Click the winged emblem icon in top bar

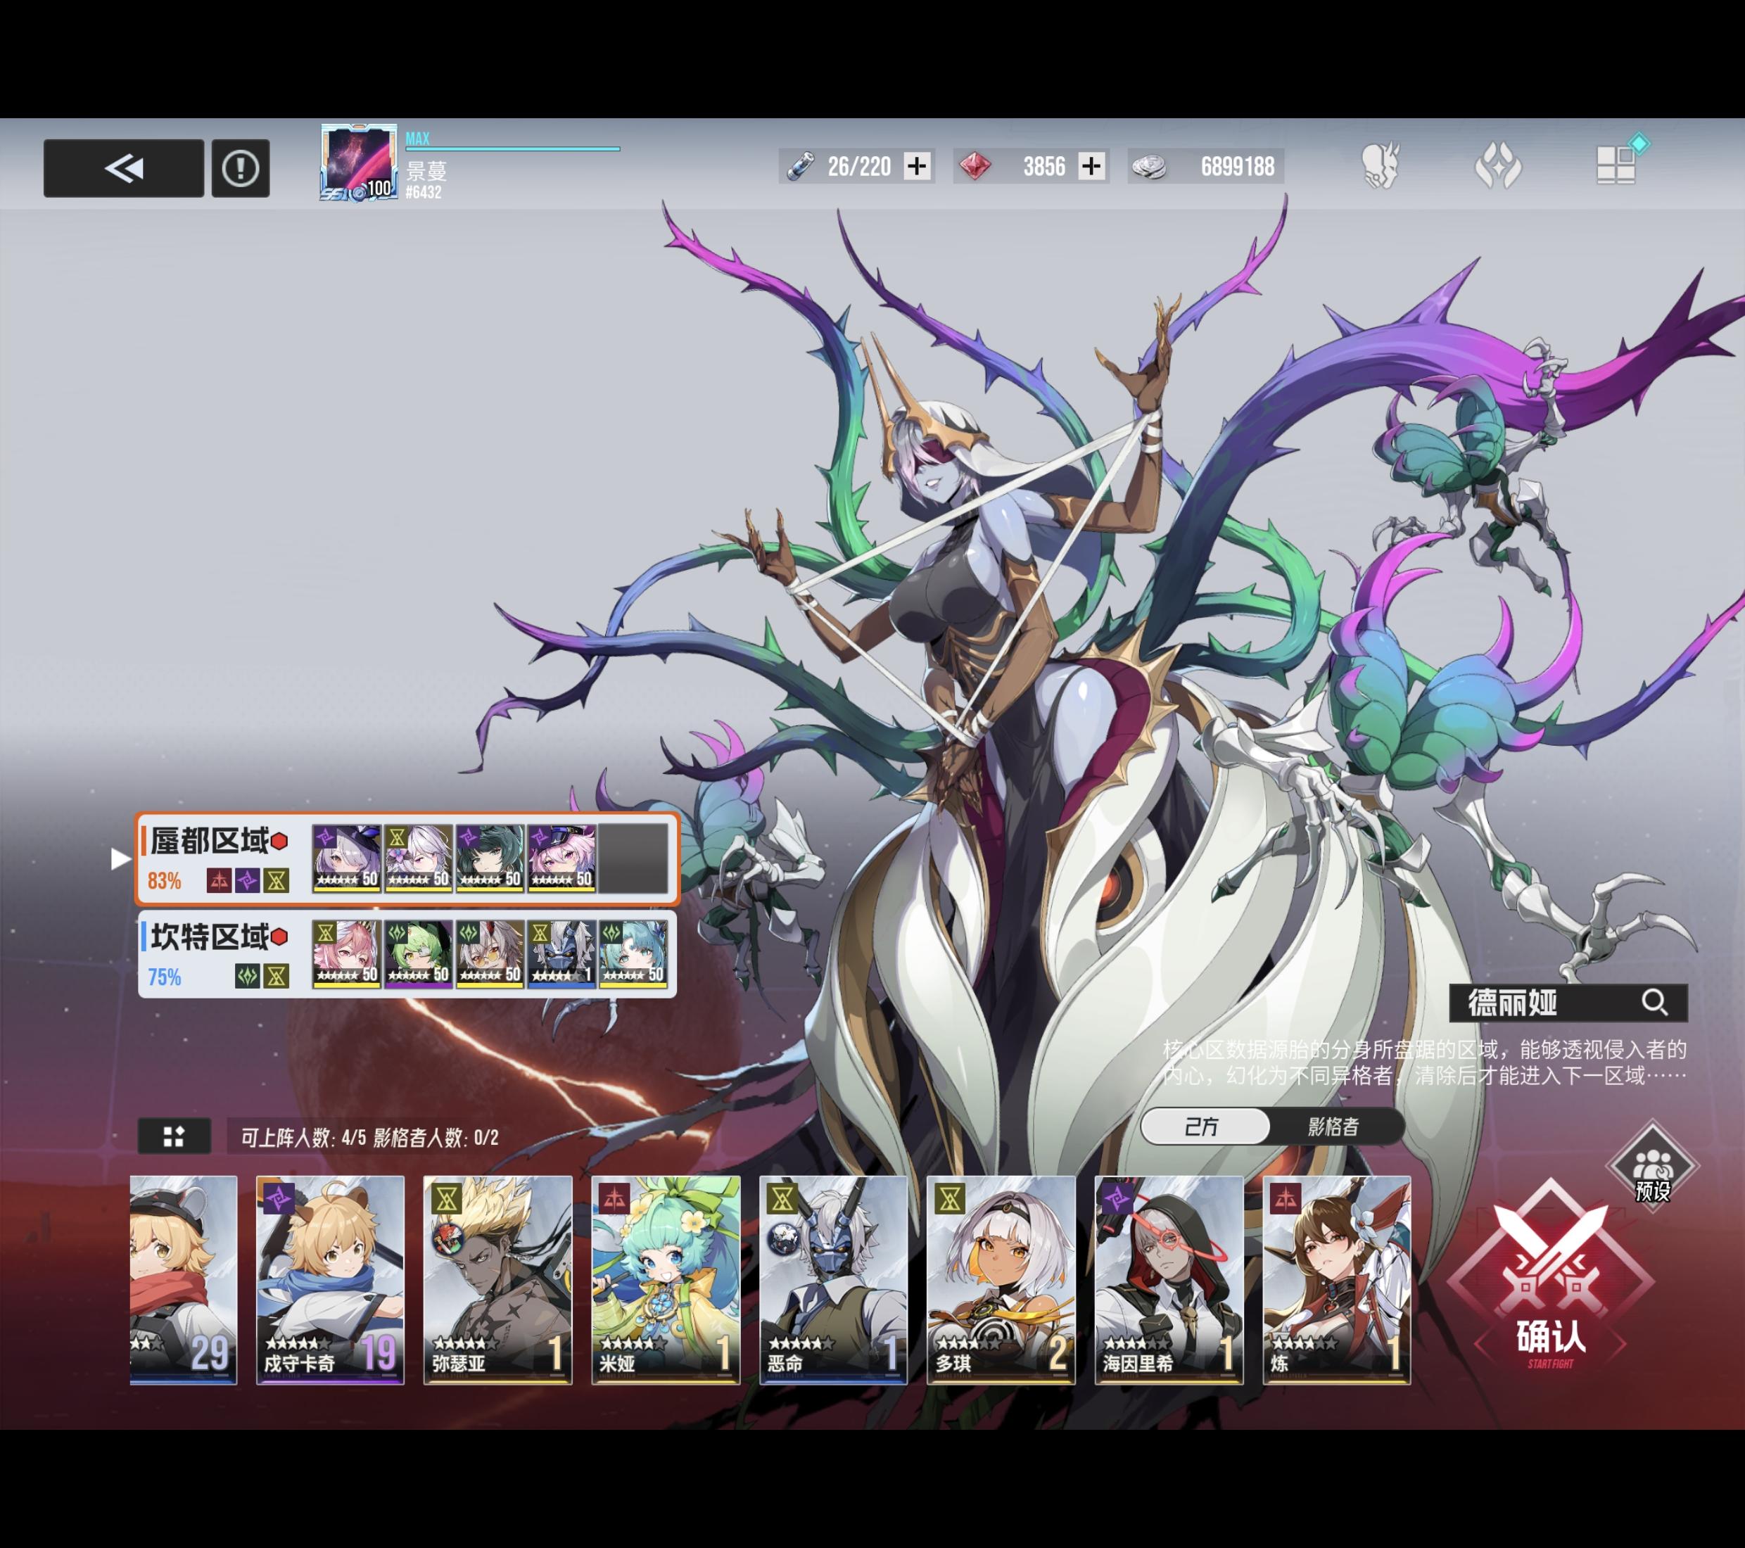pos(1498,165)
